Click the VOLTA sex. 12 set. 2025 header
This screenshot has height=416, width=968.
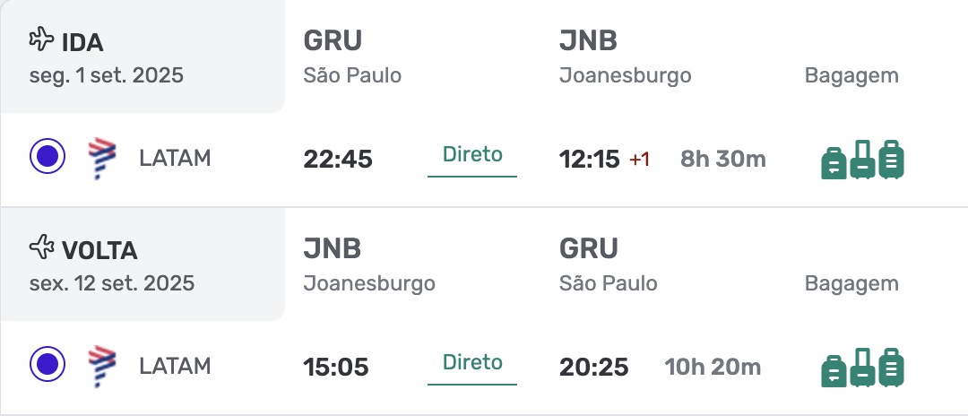112,266
